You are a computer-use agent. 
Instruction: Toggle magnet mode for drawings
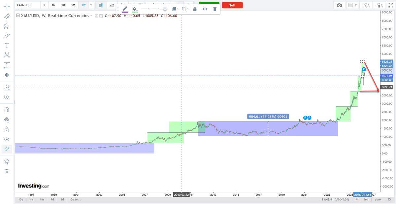coord(7,110)
